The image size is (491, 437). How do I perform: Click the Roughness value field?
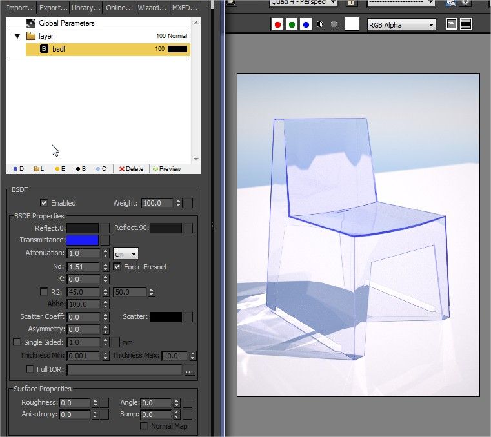75,403
